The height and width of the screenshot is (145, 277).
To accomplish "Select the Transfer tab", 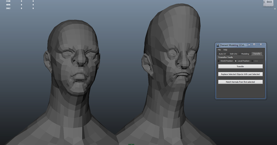I will click(x=257, y=54).
